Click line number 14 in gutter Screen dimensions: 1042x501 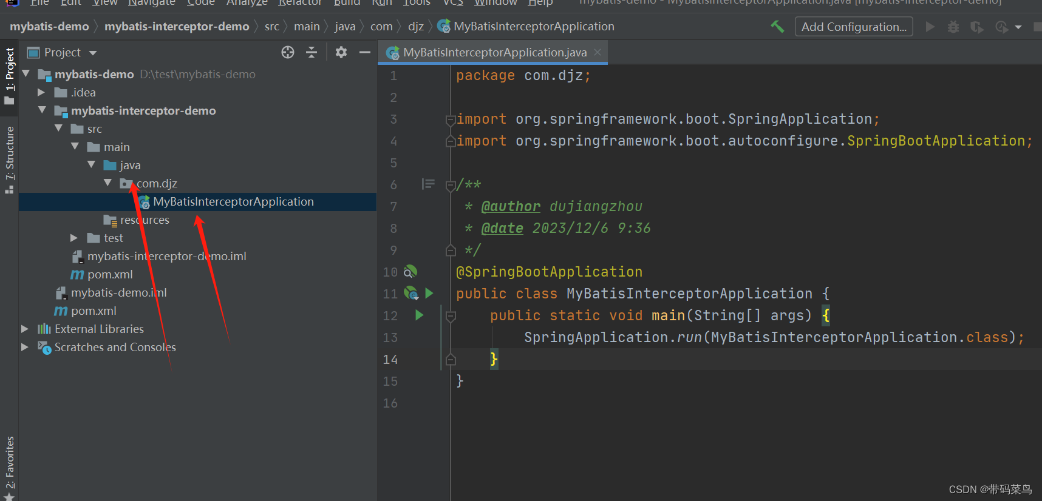click(x=390, y=360)
